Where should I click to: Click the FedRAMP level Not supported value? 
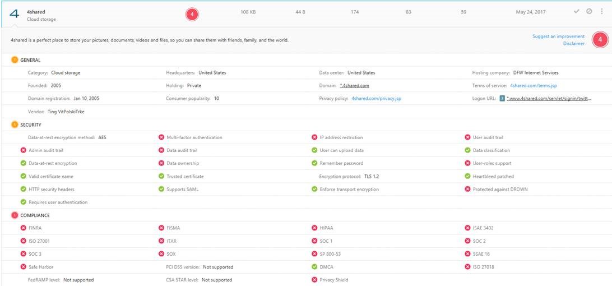pos(78,280)
